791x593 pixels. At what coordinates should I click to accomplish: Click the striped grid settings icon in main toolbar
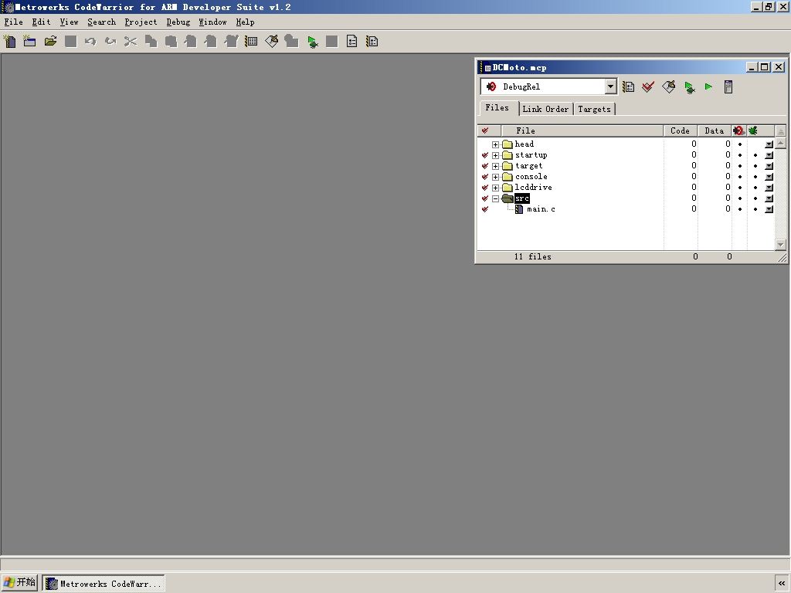coord(251,42)
